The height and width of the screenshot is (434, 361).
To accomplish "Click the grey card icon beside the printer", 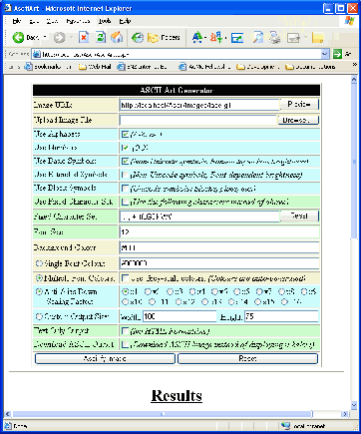I will tap(294, 38).
